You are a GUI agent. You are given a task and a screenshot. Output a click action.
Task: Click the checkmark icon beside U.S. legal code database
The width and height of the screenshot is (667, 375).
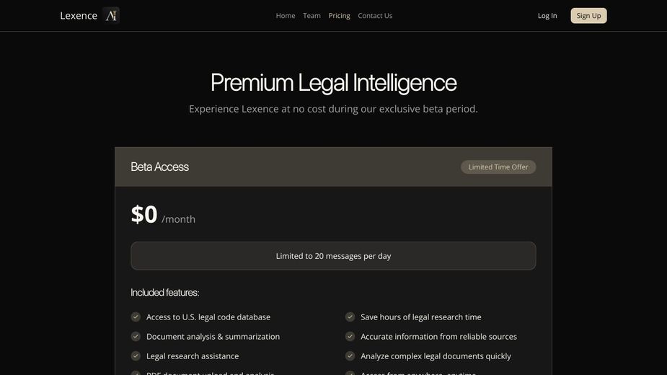coord(136,317)
